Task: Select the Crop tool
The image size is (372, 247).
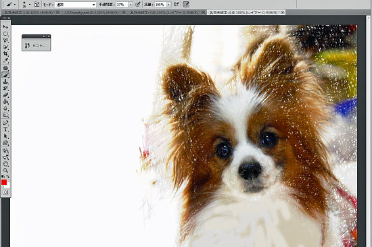Action: pos(5,54)
